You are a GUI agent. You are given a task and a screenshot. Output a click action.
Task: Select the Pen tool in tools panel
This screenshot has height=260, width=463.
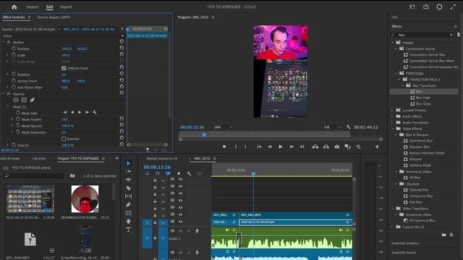coord(129,204)
